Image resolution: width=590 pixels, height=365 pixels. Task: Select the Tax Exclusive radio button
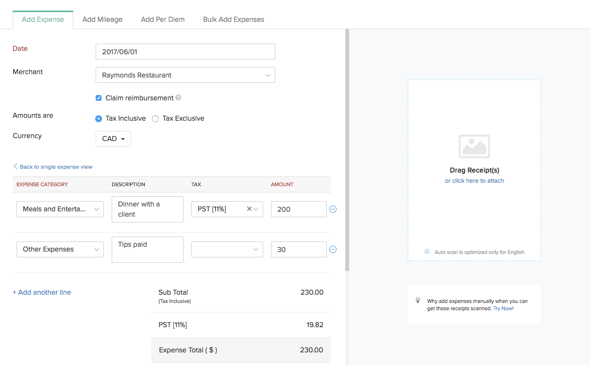point(155,118)
